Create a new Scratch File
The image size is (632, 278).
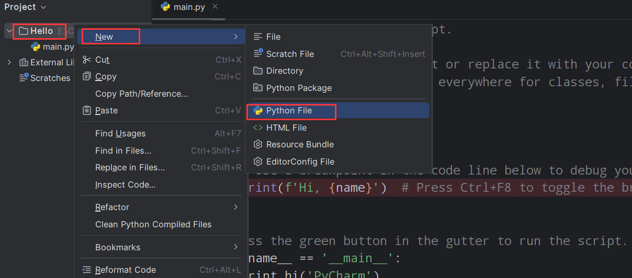pos(338,54)
